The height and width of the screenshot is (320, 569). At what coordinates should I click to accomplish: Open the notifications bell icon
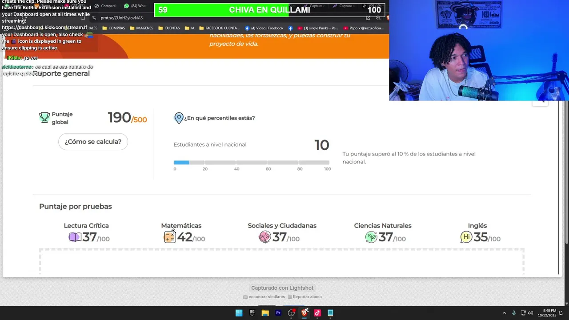(561, 313)
